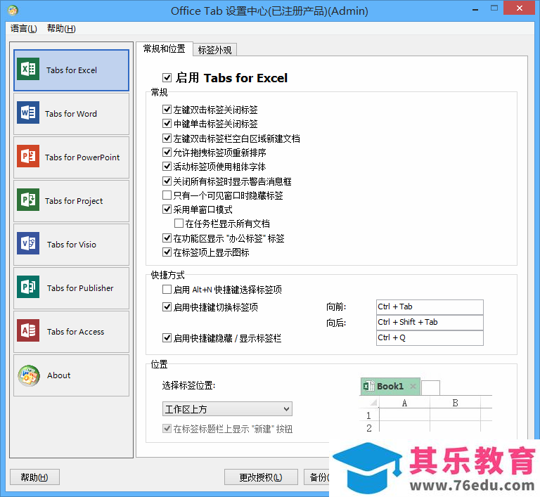
Task: Select the Project icon in sidebar
Action: pyautogui.click(x=28, y=200)
